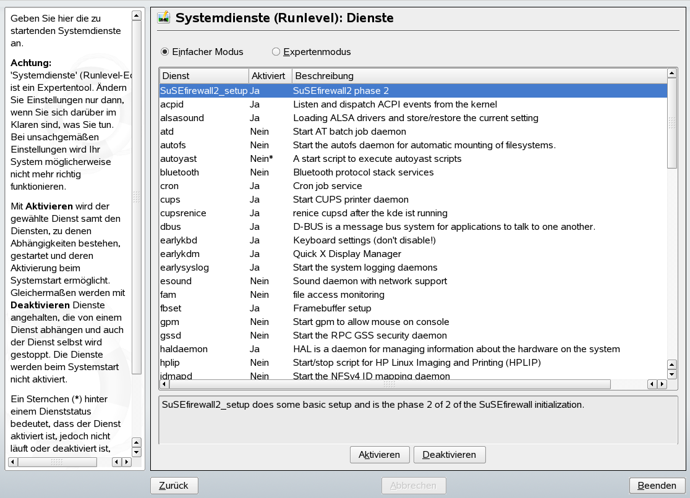Image resolution: width=690 pixels, height=498 pixels.
Task: Select the SuSEfirewall2_setup service row
Action: [x=203, y=91]
